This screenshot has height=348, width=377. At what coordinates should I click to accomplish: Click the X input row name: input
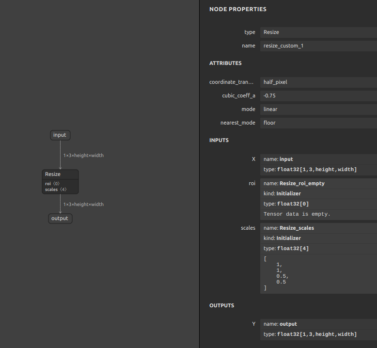click(x=318, y=159)
